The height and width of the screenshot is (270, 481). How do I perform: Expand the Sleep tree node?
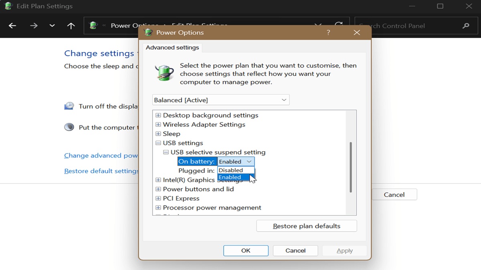point(158,134)
